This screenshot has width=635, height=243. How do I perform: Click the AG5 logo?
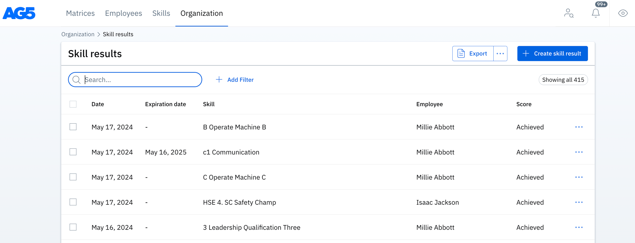pyautogui.click(x=19, y=13)
